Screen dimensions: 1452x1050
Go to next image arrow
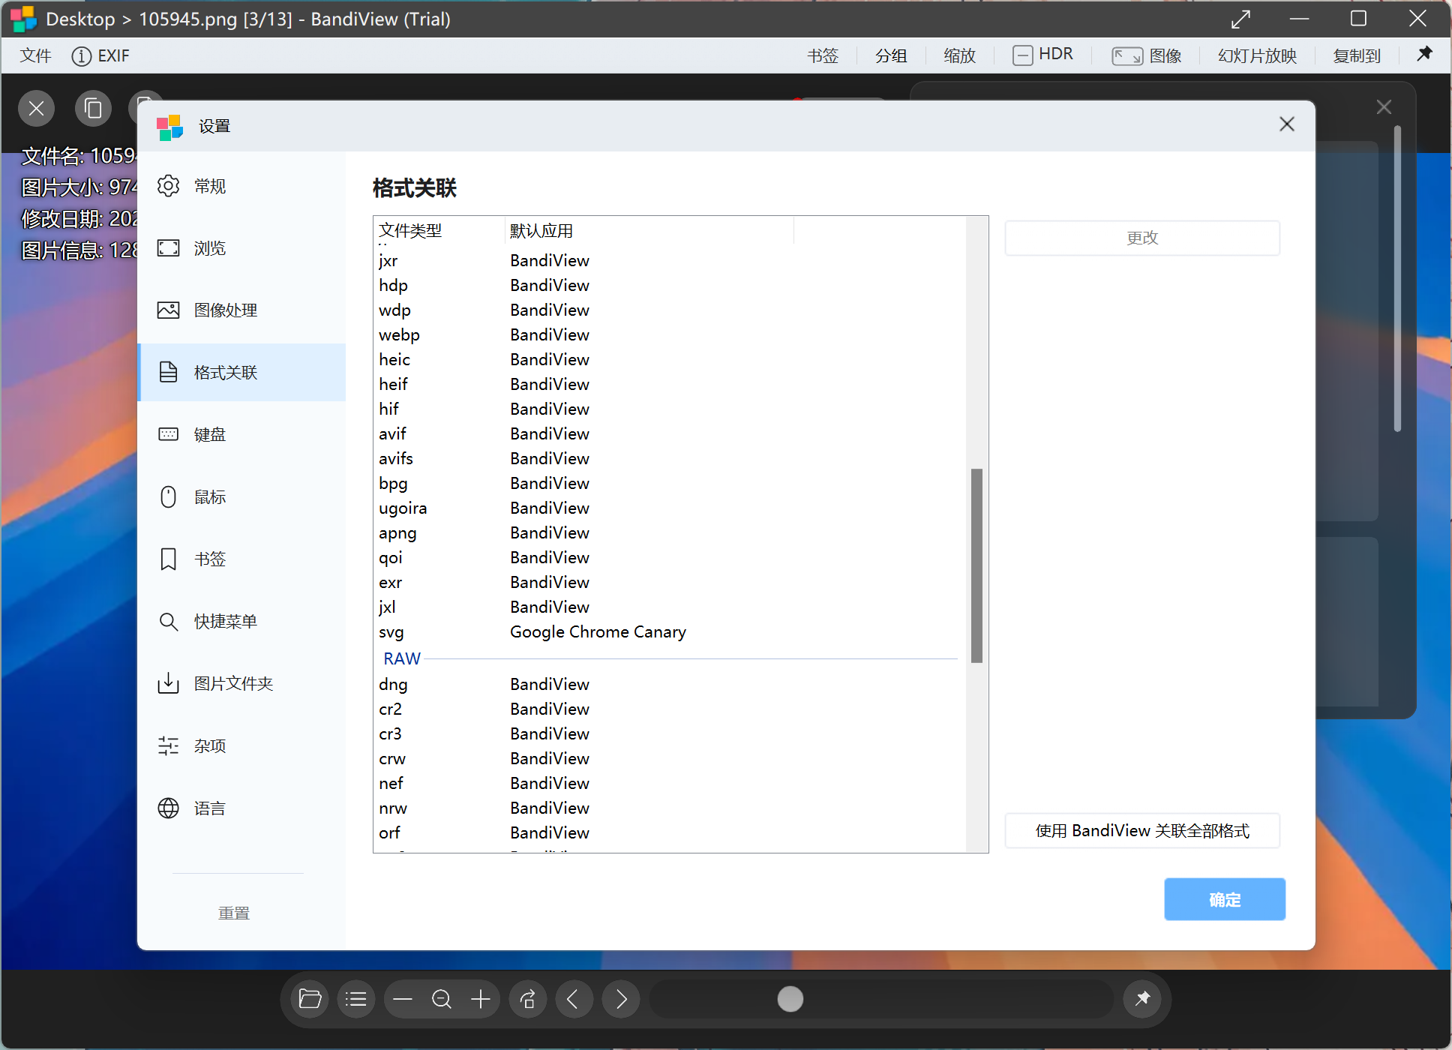coord(621,999)
